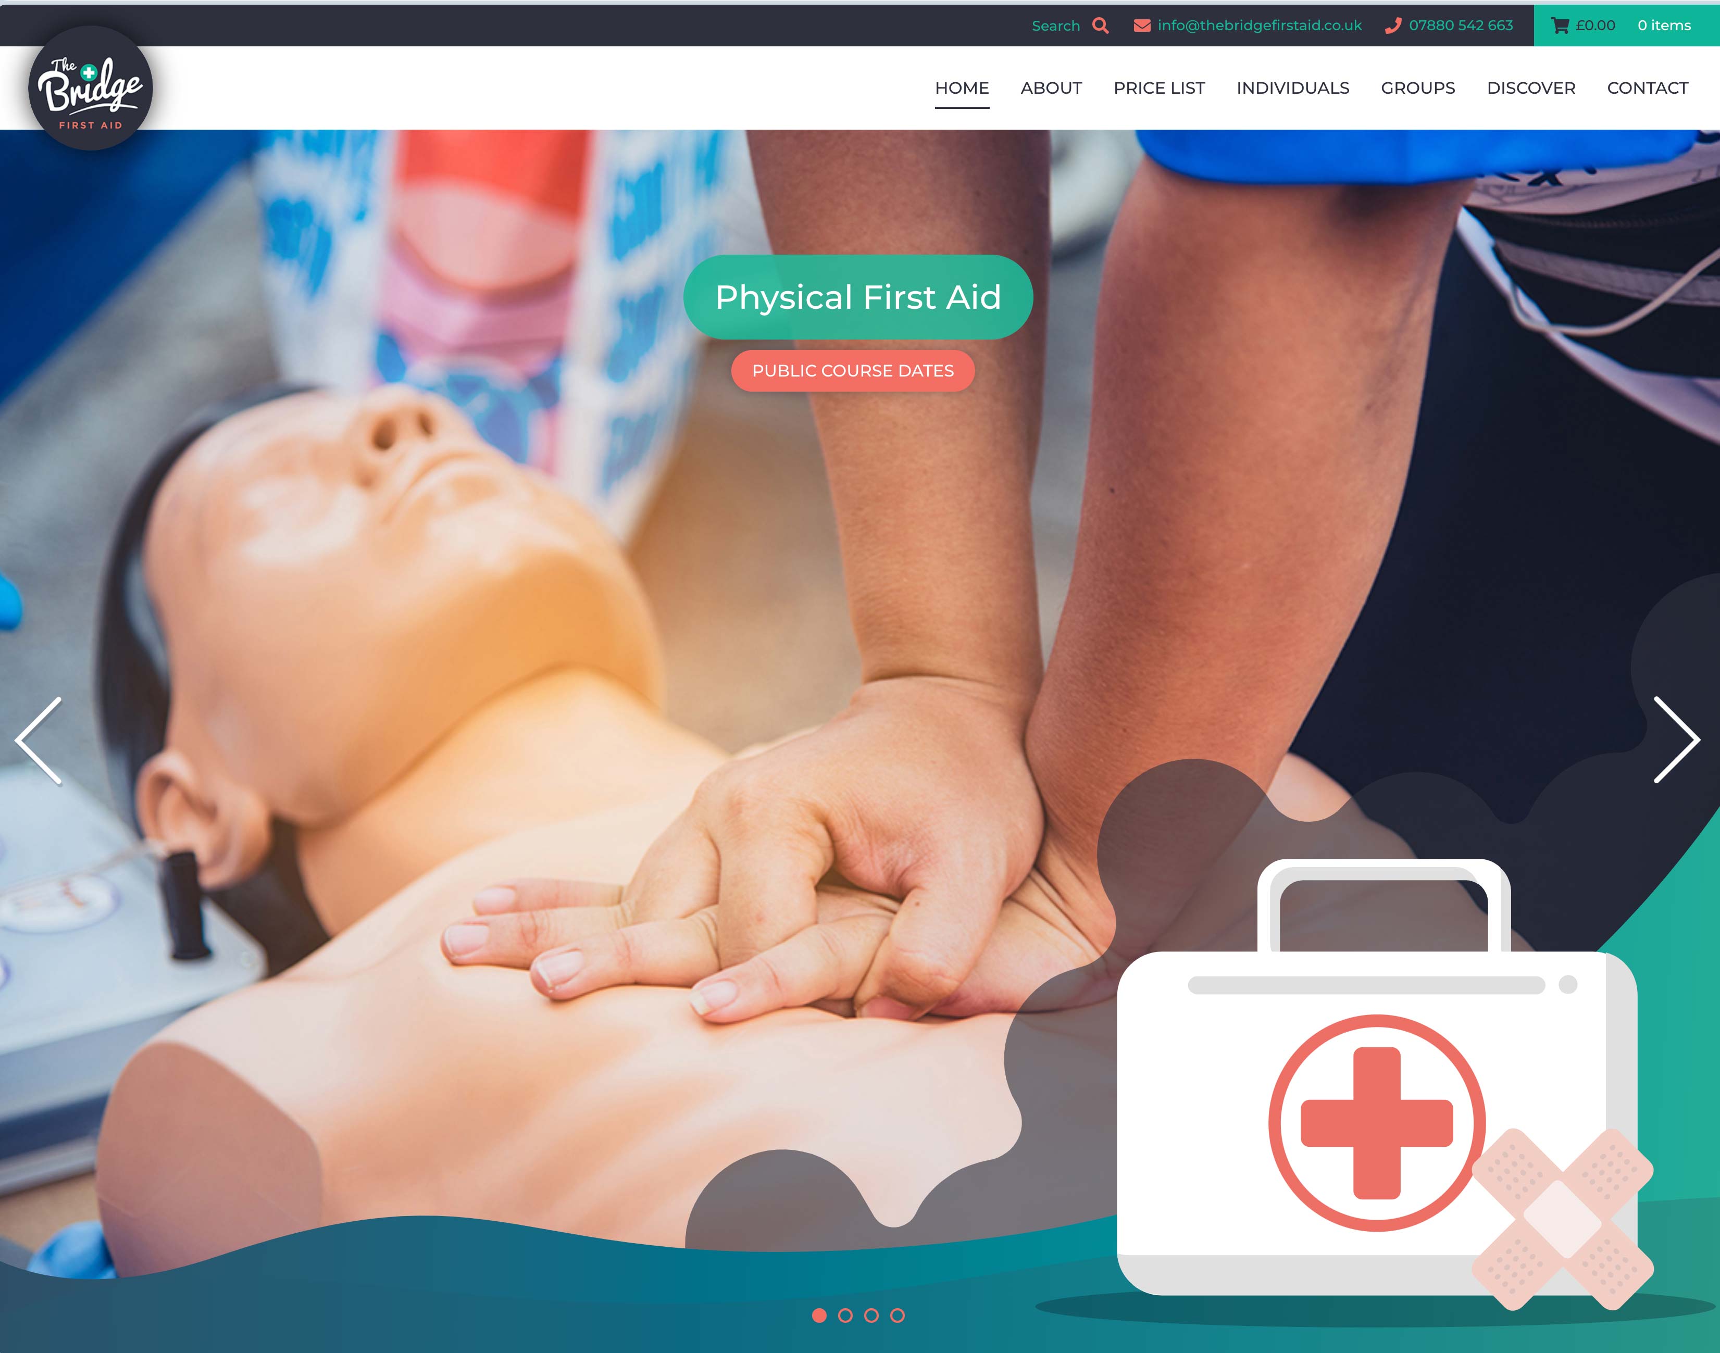
Task: Open the £0.00 basket total
Action: (x=1595, y=26)
